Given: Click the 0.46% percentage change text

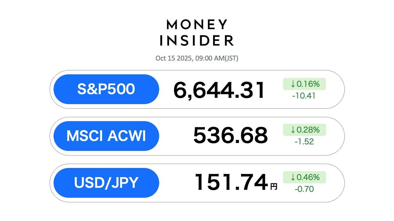Looking at the screenshot, I should (x=308, y=177).
